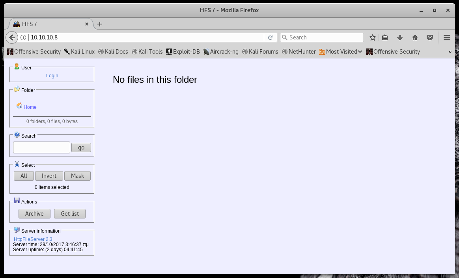Screen dimensions: 459x278
Task: Open the Downloads arrow icon
Action: [400, 37]
